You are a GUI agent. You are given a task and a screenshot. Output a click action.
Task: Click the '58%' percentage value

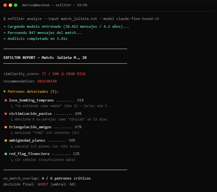[x=72, y=140]
